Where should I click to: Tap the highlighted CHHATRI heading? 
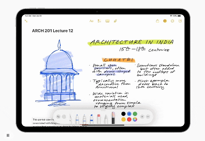click(118, 60)
